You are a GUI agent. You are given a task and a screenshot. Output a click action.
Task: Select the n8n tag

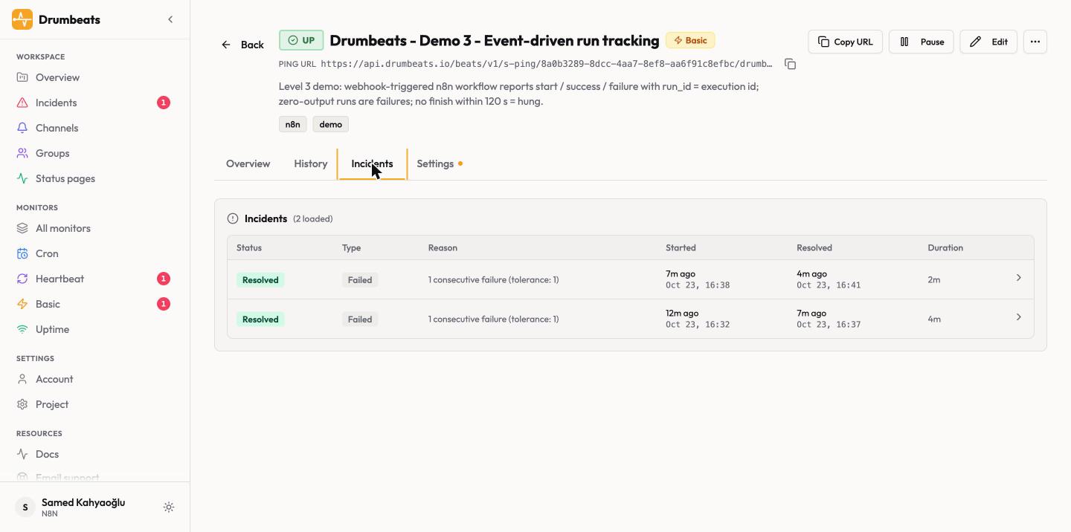point(293,124)
